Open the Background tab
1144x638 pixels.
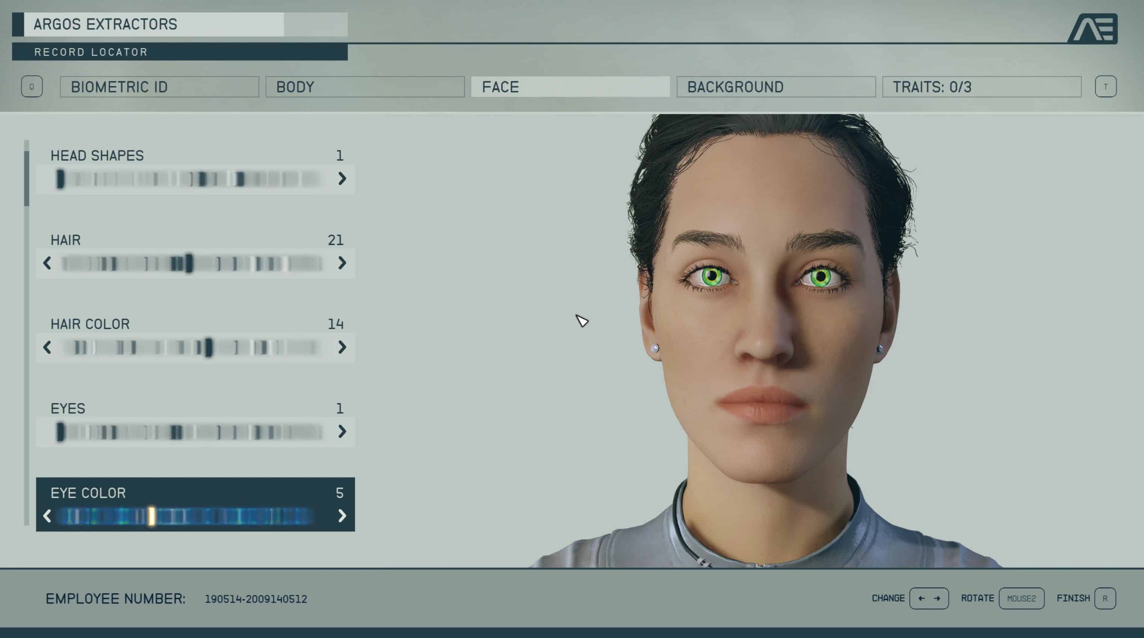[x=776, y=87]
